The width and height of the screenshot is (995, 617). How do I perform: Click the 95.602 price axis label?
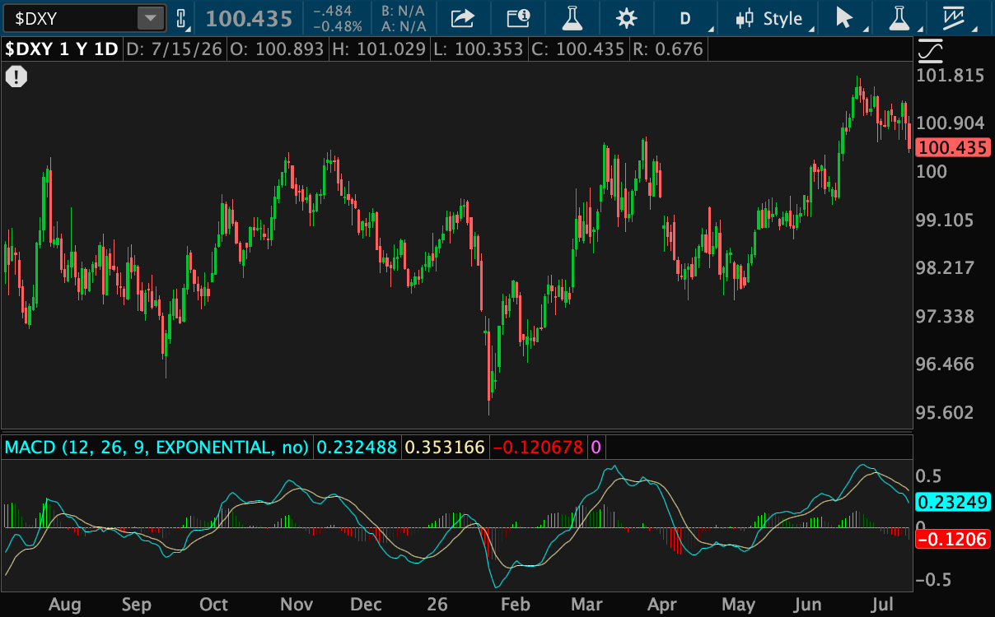tap(944, 412)
